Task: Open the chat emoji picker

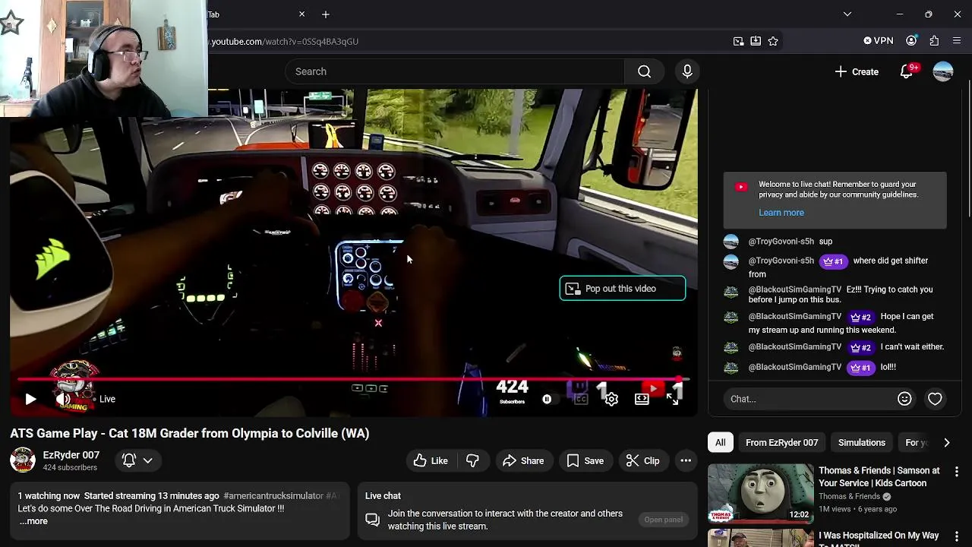Action: (x=904, y=399)
